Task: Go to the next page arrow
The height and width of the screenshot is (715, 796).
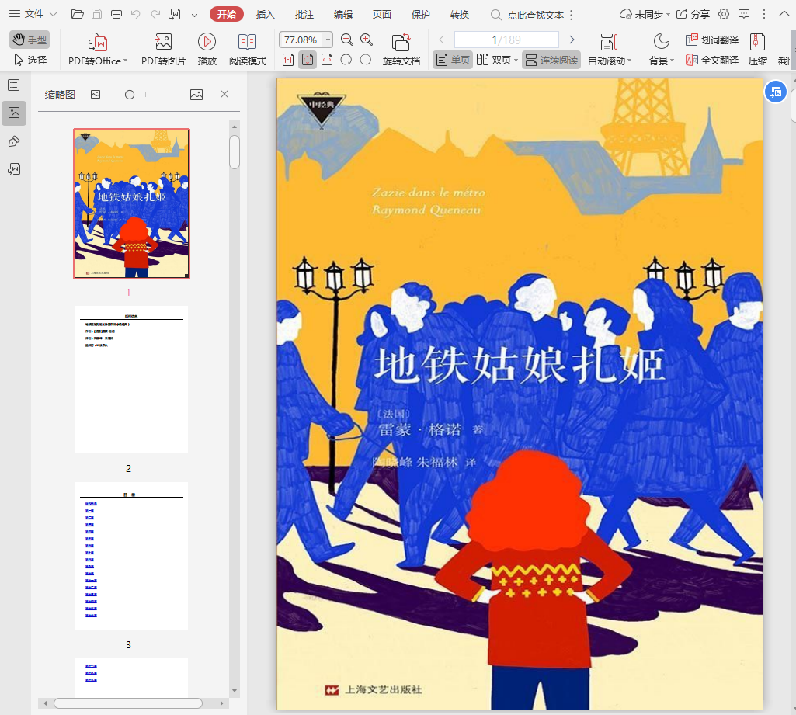Action: pos(572,40)
